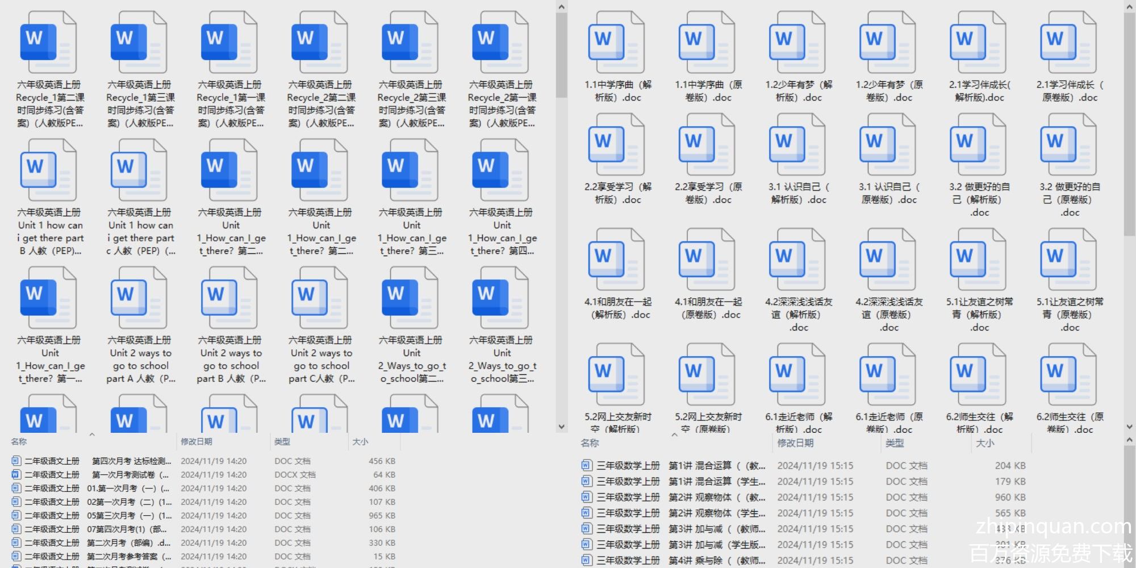Open the 1.1中学序曲（解析版）.doc Word file icon

point(616,43)
